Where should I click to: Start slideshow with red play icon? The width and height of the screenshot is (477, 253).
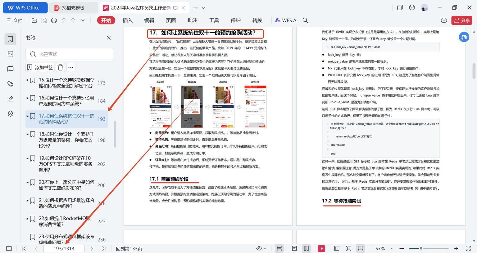(x=321, y=248)
